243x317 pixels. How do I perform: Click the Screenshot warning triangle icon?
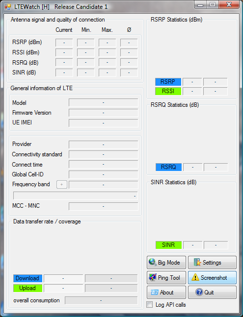tap(195, 277)
